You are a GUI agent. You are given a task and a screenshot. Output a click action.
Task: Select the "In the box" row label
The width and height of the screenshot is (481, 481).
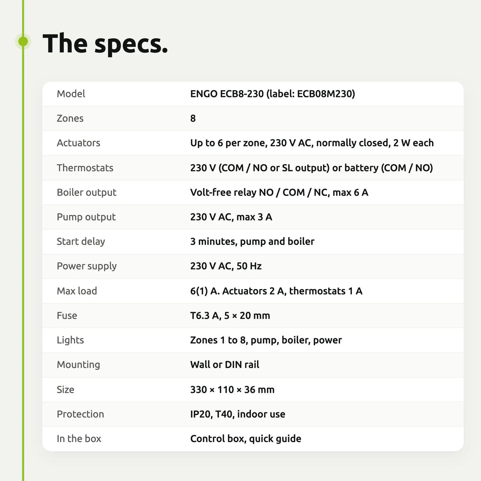coord(79,439)
